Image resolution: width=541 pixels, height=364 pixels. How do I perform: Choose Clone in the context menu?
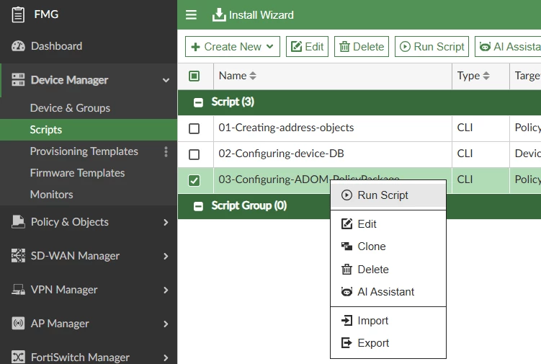[388, 247]
